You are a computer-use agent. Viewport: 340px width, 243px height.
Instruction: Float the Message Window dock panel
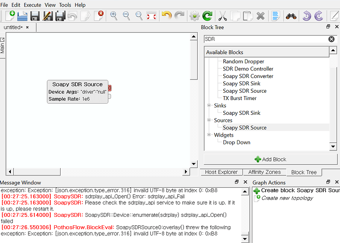(237, 182)
